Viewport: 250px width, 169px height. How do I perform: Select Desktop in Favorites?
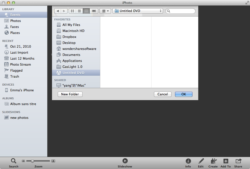pos(76,43)
